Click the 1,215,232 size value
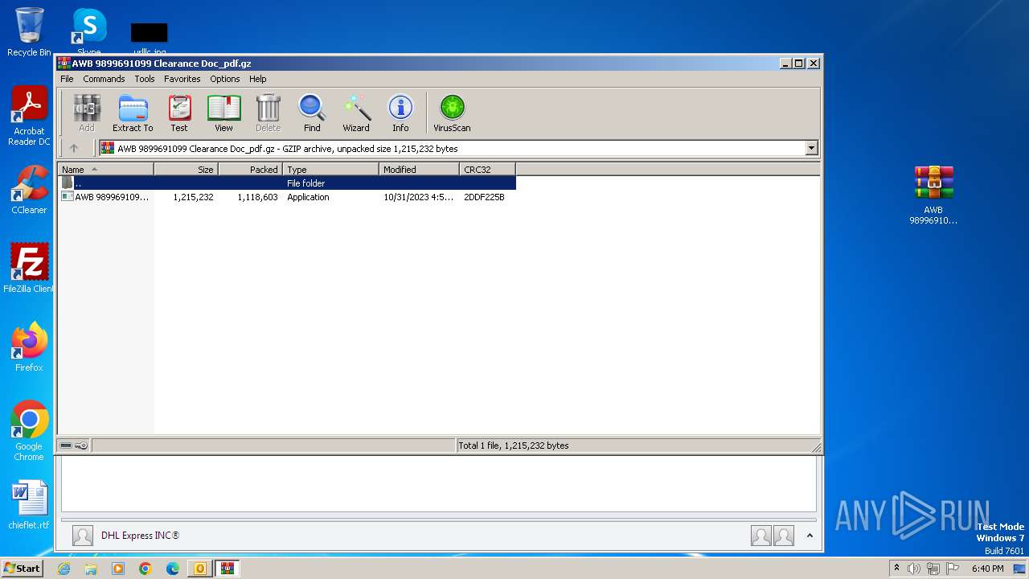Viewport: 1029px width, 579px height. pos(193,197)
